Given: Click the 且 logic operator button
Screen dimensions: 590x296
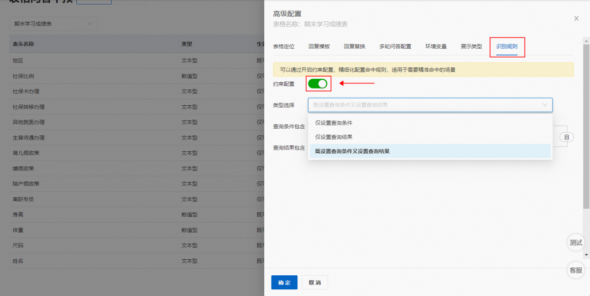Looking at the screenshot, I should click(567, 137).
